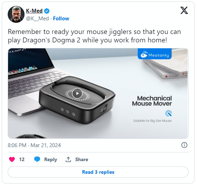197x186 pixels.
Task: Click the blue cursor-click icon in the video
Action: click(169, 113)
